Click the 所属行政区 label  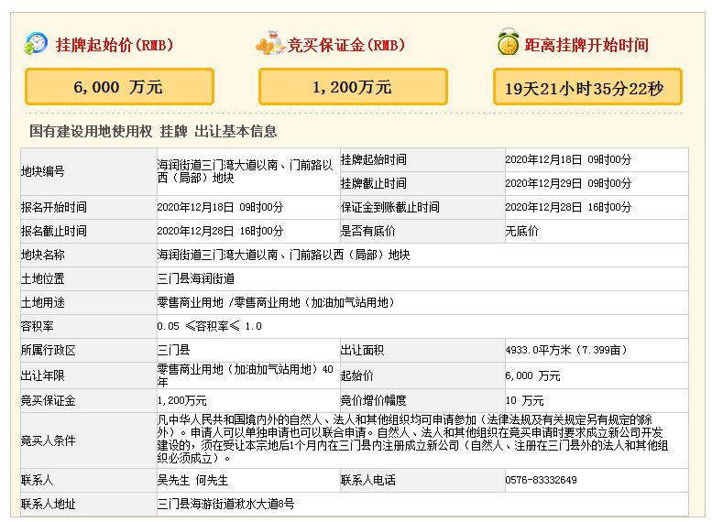(49, 351)
